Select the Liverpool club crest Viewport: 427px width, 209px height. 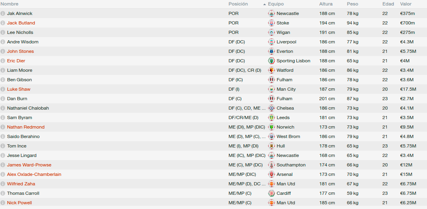[272, 42]
